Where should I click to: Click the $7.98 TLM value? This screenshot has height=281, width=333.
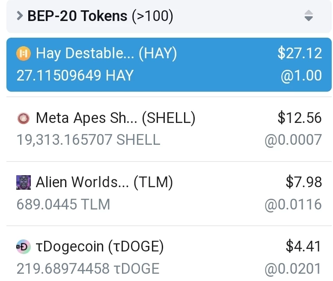(x=304, y=182)
